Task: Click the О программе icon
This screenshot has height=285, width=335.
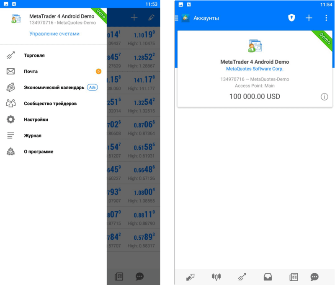Action: click(10, 151)
